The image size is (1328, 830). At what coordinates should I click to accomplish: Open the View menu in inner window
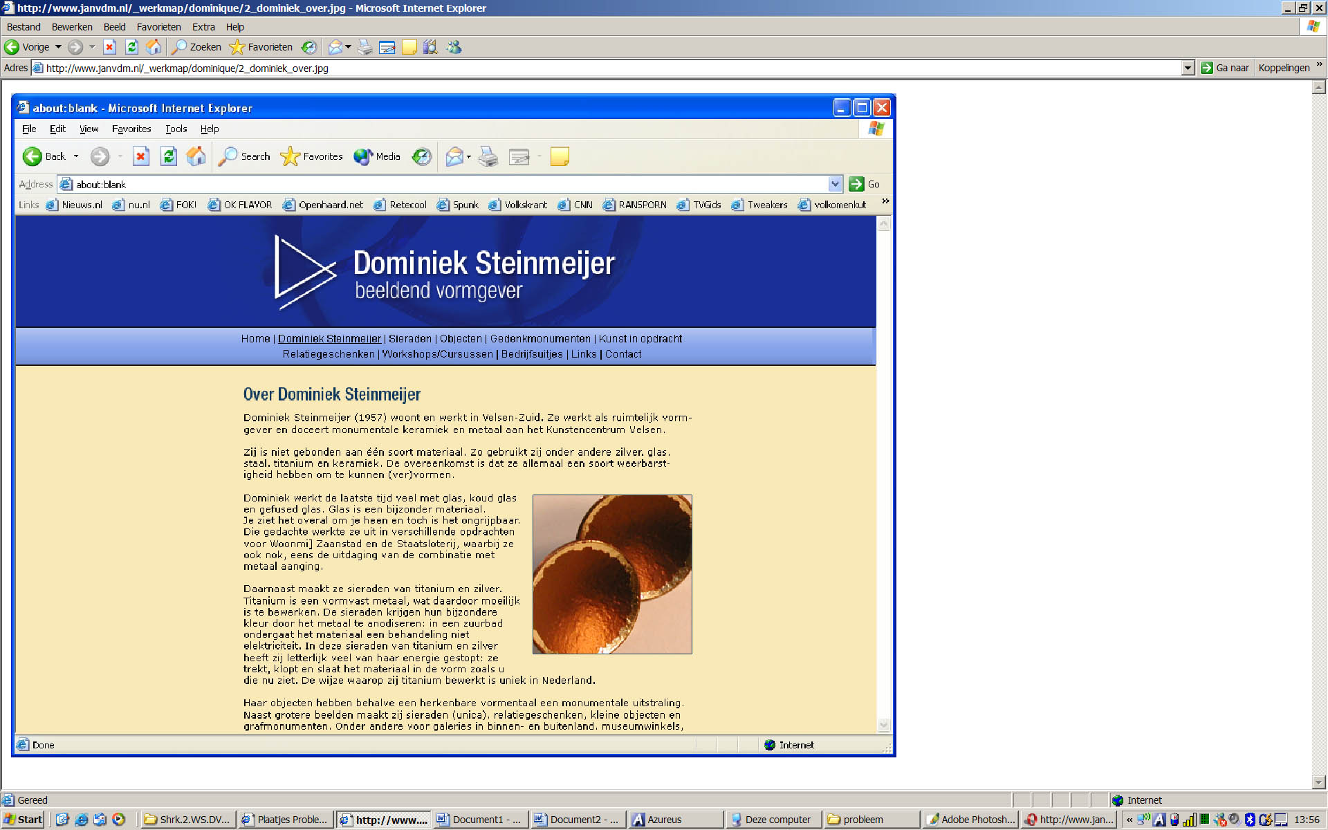pos(89,129)
